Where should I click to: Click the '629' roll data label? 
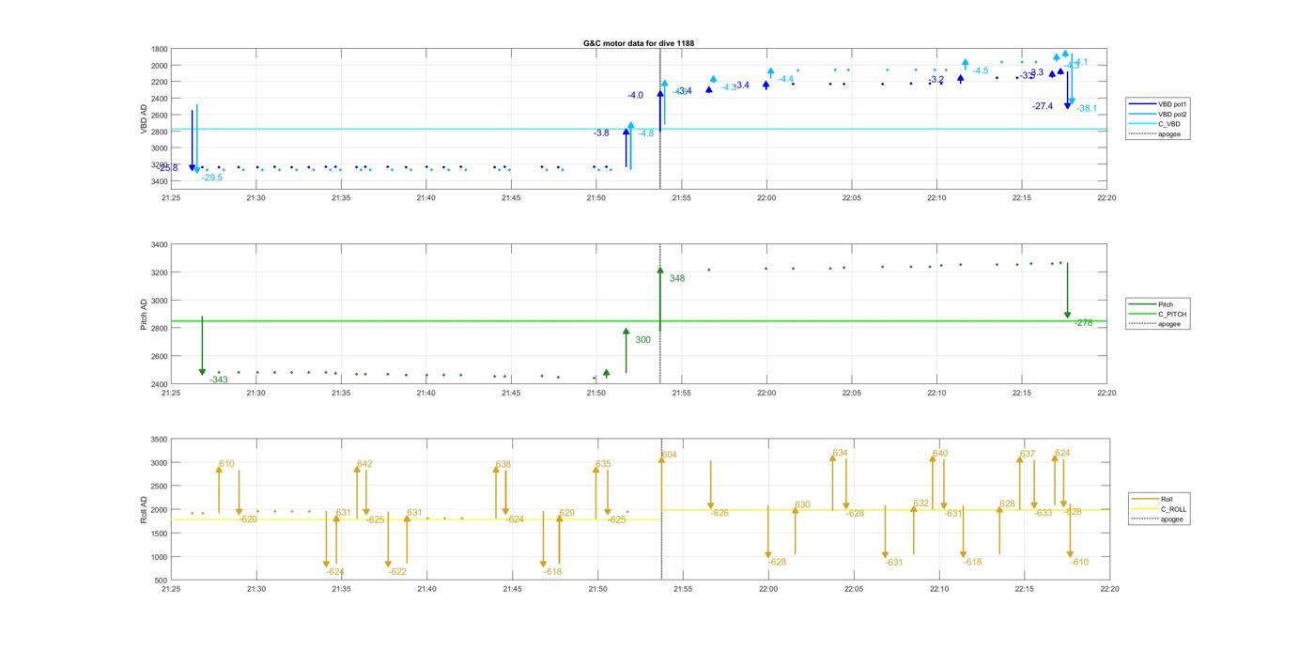click(566, 513)
